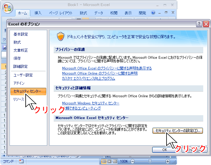Close the Excel のオプション dialog with red X
The height and width of the screenshot is (165, 211).
pyautogui.click(x=206, y=24)
